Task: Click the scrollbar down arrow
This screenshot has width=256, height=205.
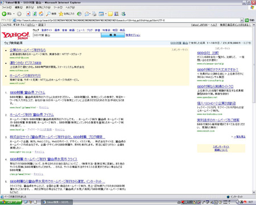Action: pyautogui.click(x=254, y=192)
